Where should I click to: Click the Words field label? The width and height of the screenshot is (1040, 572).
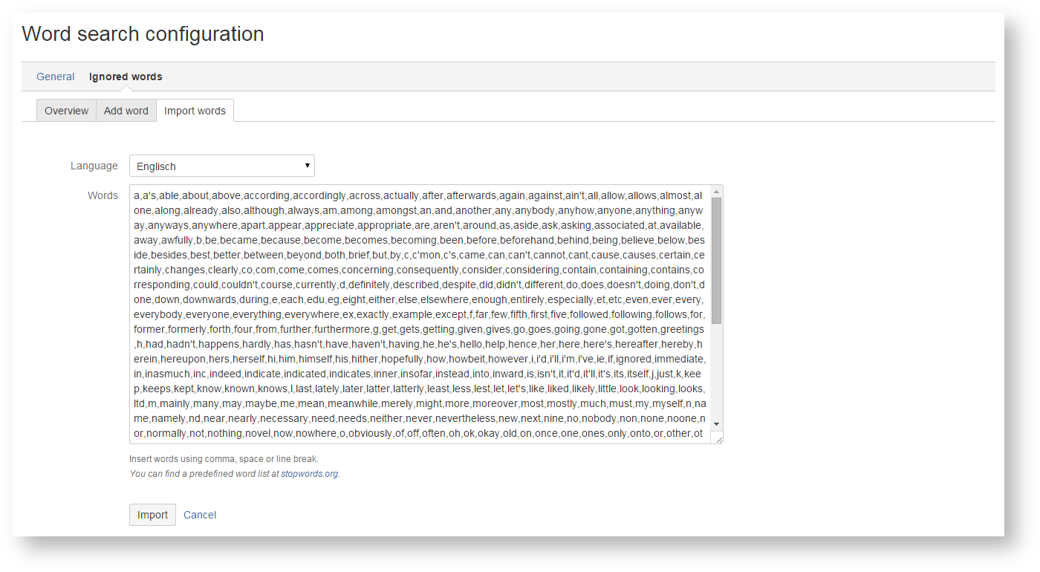103,196
